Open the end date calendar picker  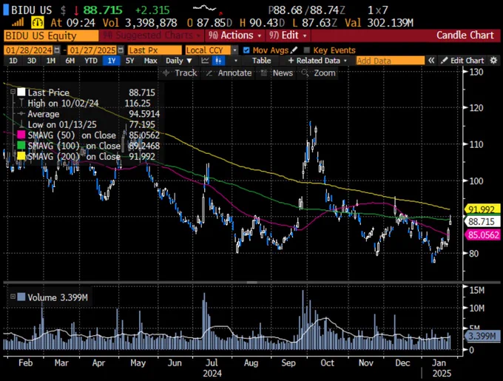[x=121, y=50]
